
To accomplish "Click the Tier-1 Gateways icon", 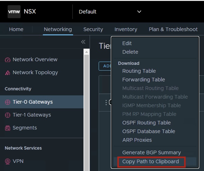I will 8,115.
